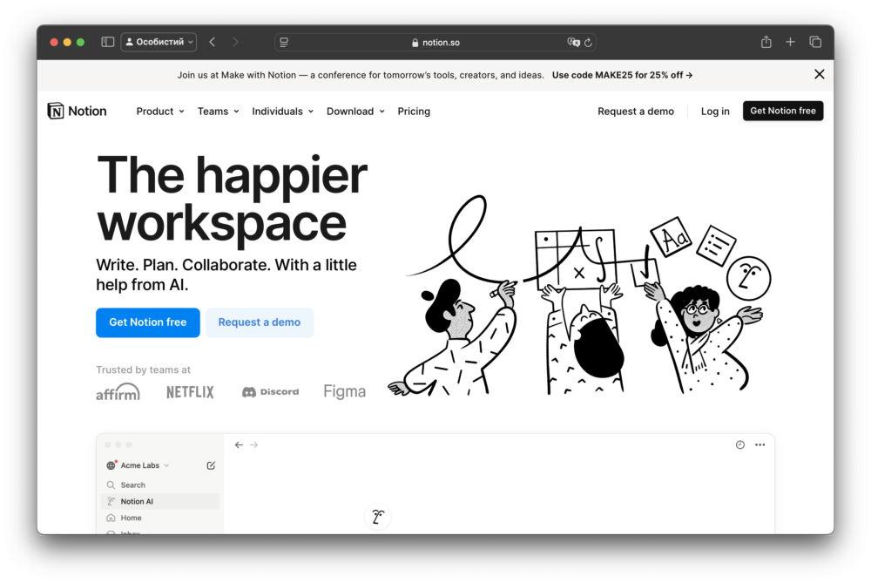The image size is (871, 583).
Task: Open the Safari share icon
Action: (x=766, y=42)
